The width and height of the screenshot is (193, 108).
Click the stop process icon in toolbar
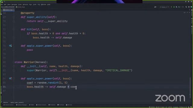click(x=183, y=7)
